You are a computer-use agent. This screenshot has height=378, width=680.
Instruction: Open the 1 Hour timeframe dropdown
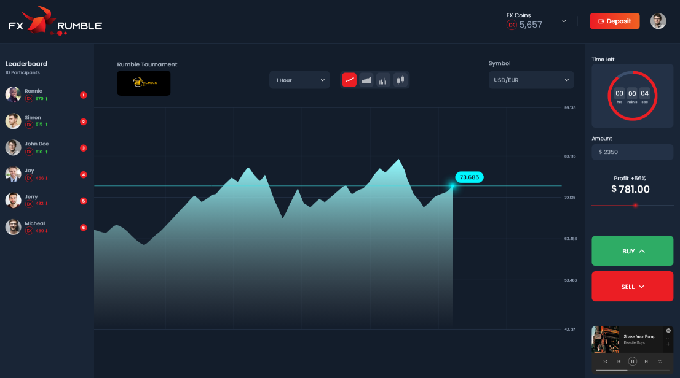299,80
